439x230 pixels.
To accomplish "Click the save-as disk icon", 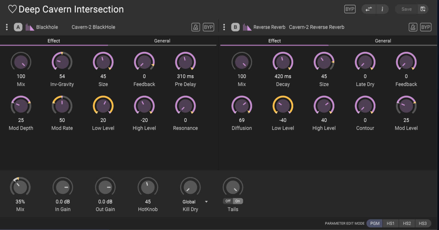I will click(423, 9).
